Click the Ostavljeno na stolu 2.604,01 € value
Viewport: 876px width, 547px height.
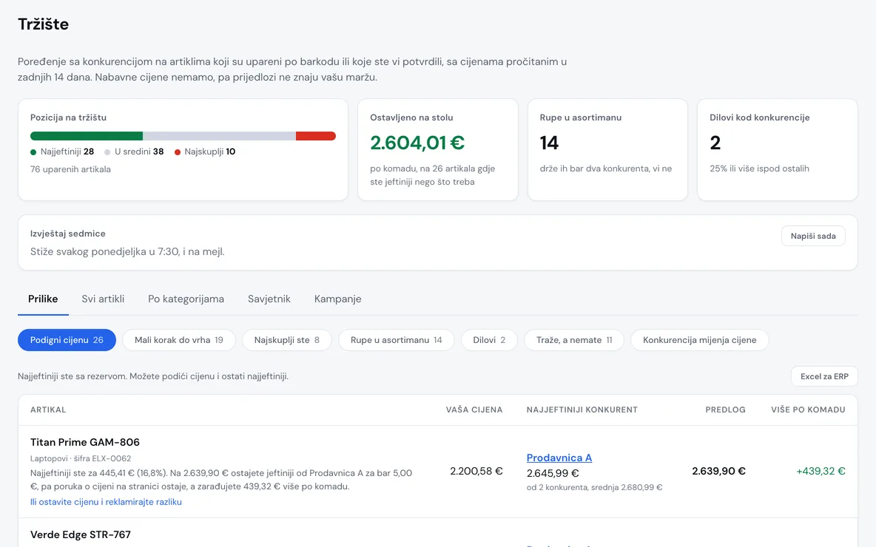click(417, 143)
